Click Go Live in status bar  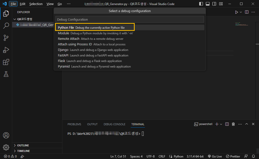pos(215,156)
